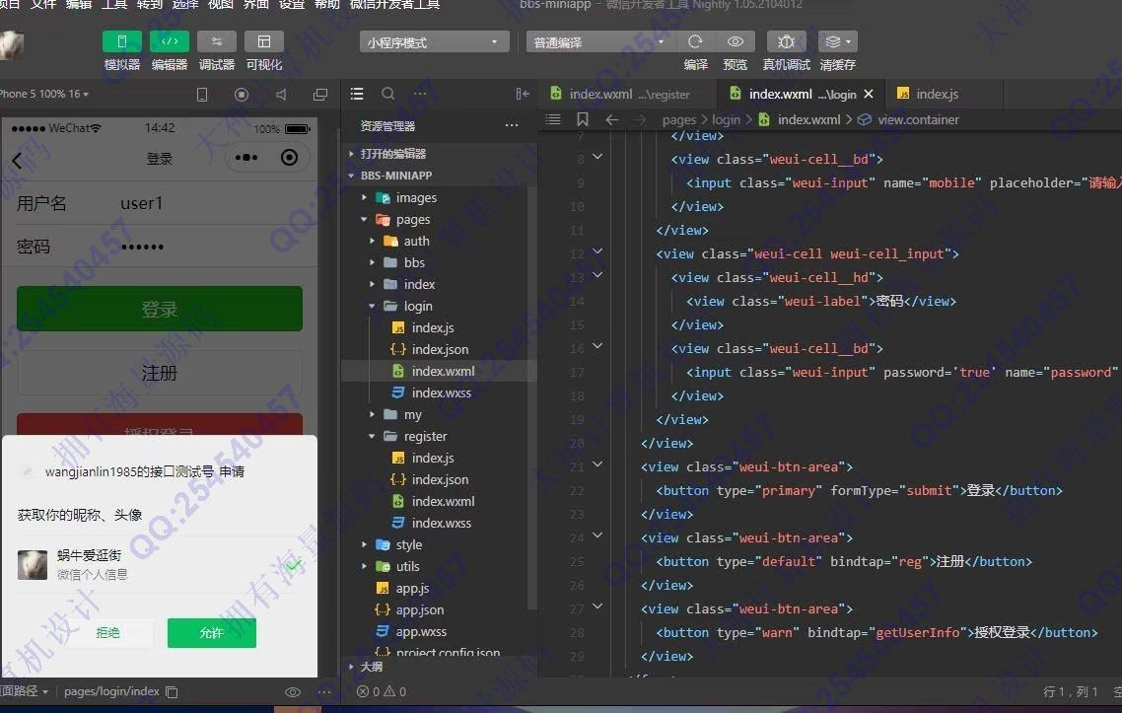The image size is (1122, 713).
Task: Click the mini program close circle icon
Action: (x=289, y=158)
